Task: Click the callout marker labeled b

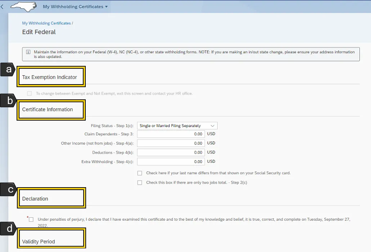Action: pyautogui.click(x=8, y=101)
